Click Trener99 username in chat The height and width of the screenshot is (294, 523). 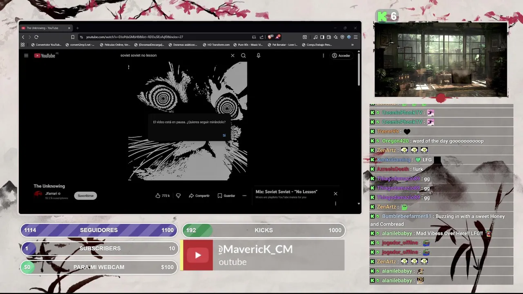tap(388, 131)
